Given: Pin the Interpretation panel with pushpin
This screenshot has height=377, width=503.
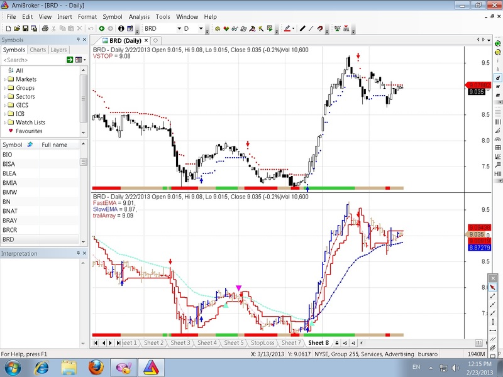Looking at the screenshot, I should (x=78, y=253).
